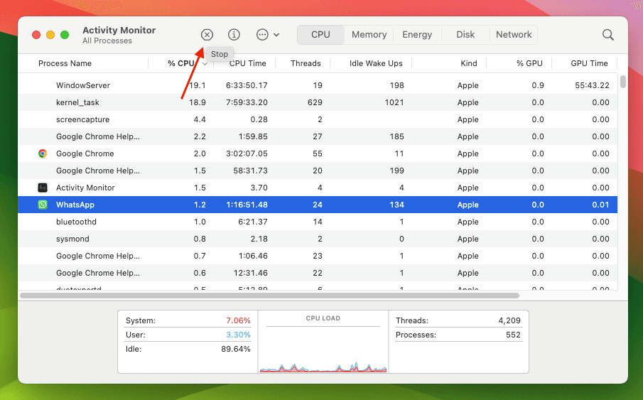The width and height of the screenshot is (643, 400).
Task: Click the yellow minimize window button
Action: [x=50, y=35]
